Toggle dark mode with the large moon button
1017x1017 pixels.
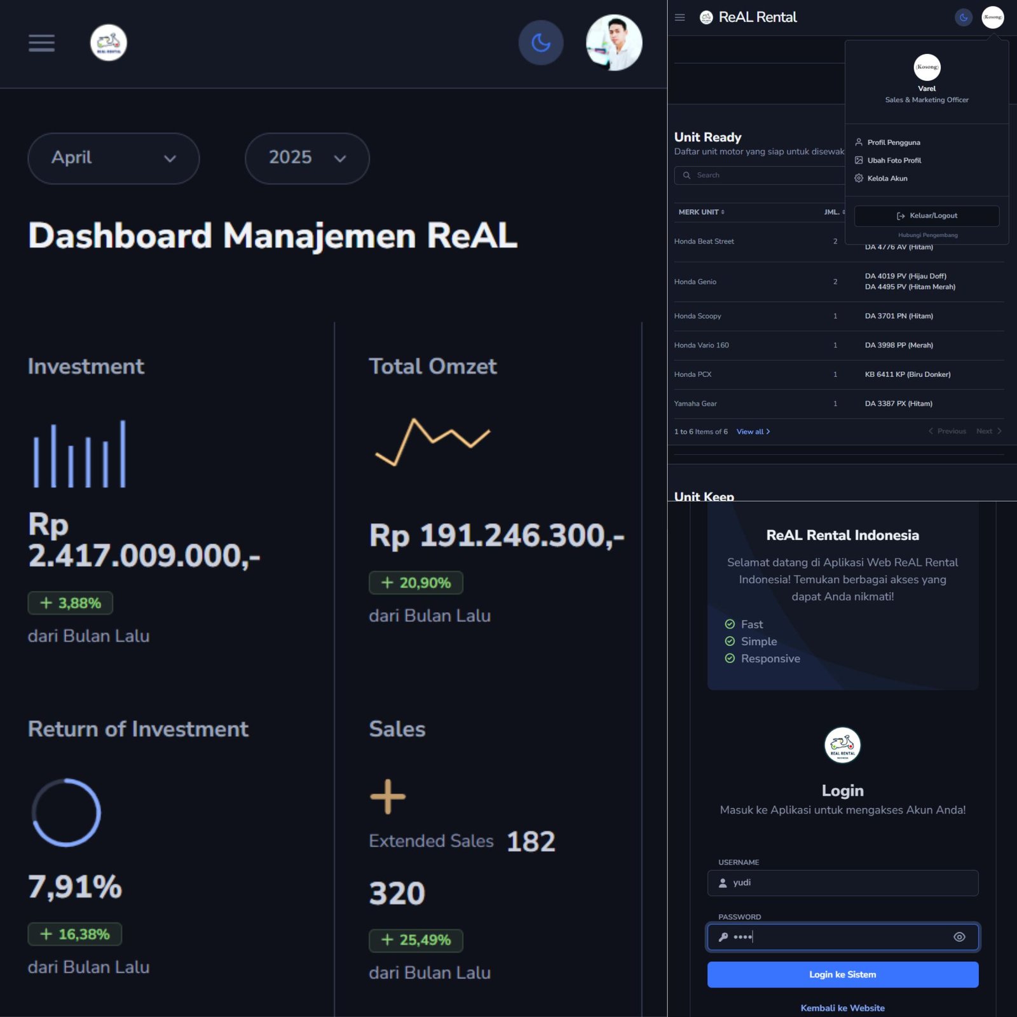(541, 43)
